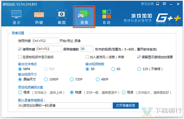The height and width of the screenshot is (119, 184).
Task: Click the 输出视频帧数 label
Action: coord(95,64)
